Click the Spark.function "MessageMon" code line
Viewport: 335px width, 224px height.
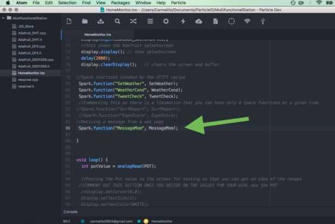tap(128, 128)
